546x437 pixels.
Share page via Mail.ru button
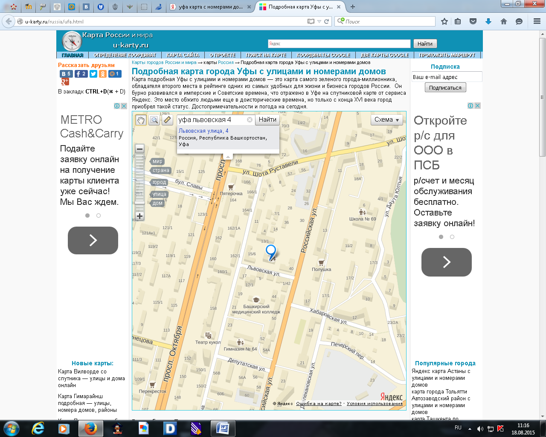[115, 74]
